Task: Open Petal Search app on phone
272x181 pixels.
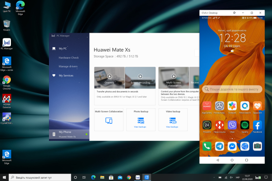Action: (245, 105)
